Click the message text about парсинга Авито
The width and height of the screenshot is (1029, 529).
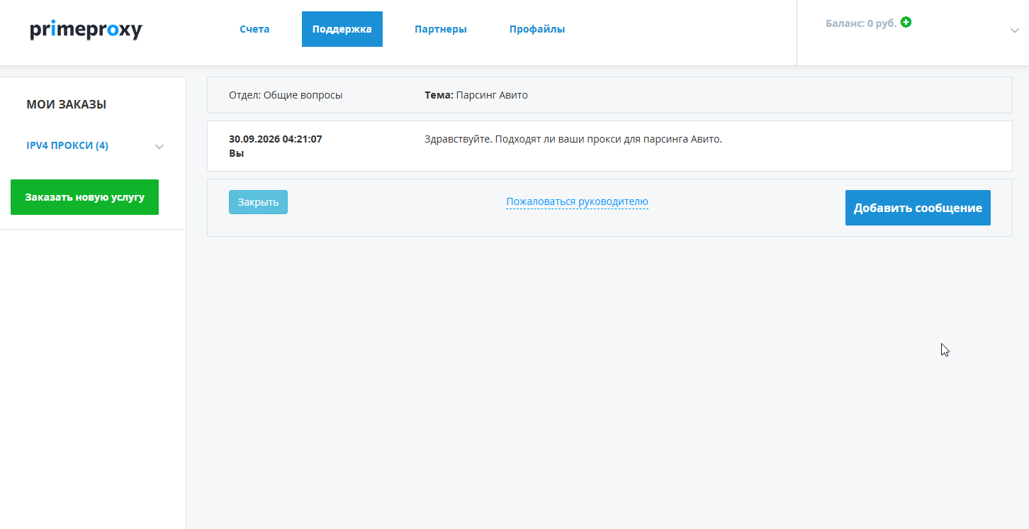[573, 139]
